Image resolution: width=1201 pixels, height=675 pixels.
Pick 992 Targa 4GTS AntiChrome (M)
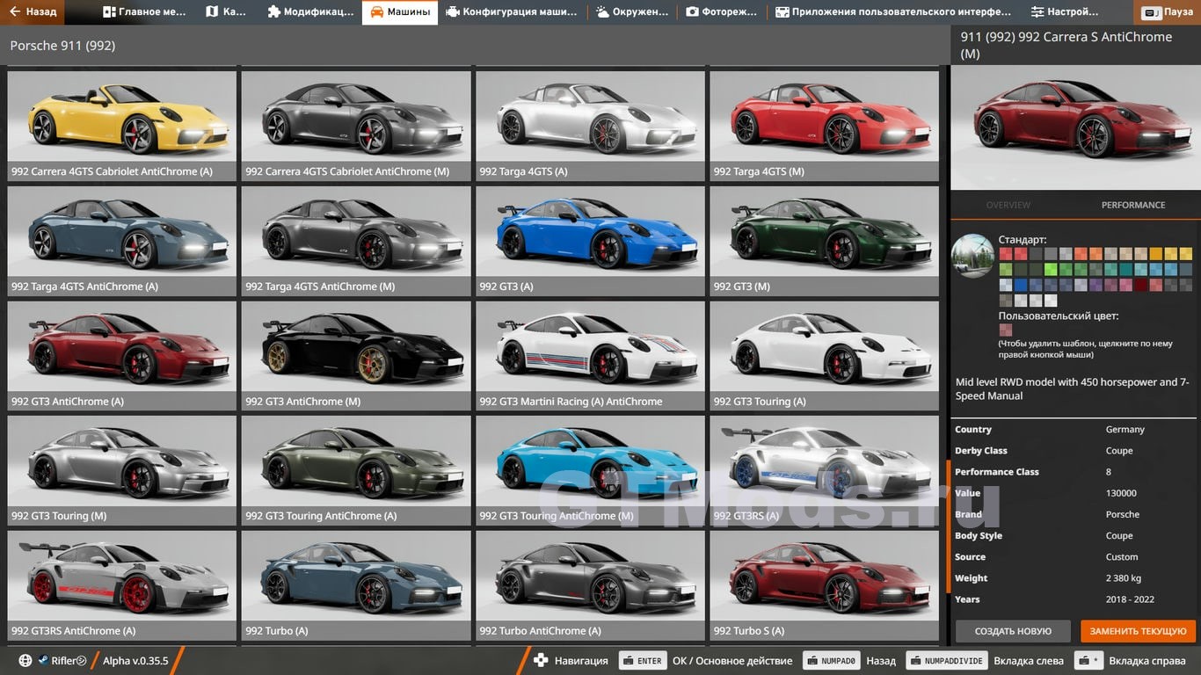(x=356, y=241)
